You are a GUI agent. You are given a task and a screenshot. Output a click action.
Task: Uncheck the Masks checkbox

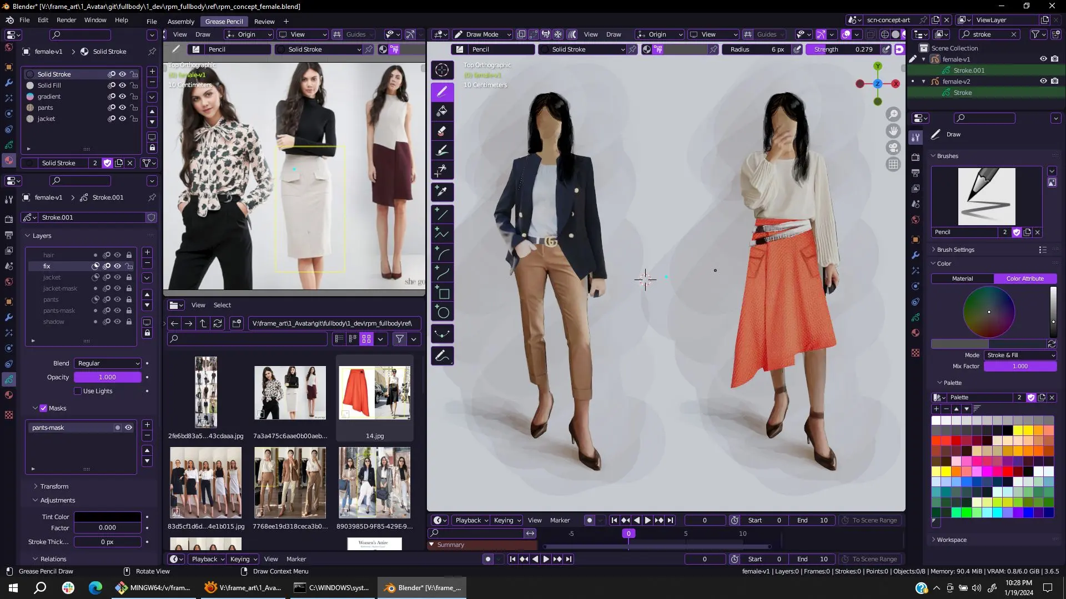tap(43, 408)
